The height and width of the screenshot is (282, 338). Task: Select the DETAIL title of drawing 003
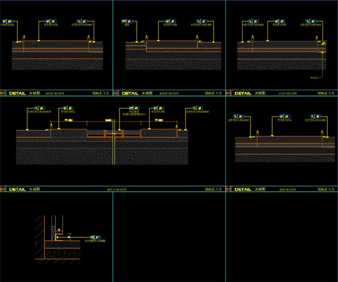243,94
